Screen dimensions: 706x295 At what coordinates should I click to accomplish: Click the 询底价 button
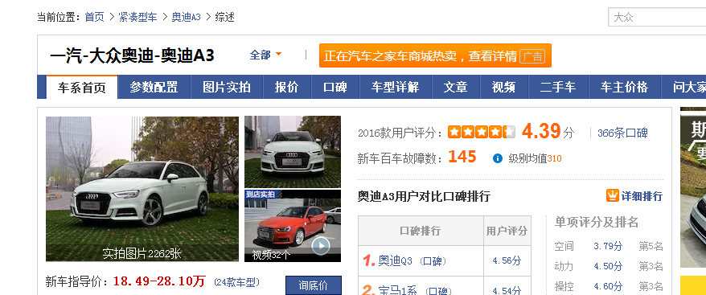pyautogui.click(x=314, y=285)
